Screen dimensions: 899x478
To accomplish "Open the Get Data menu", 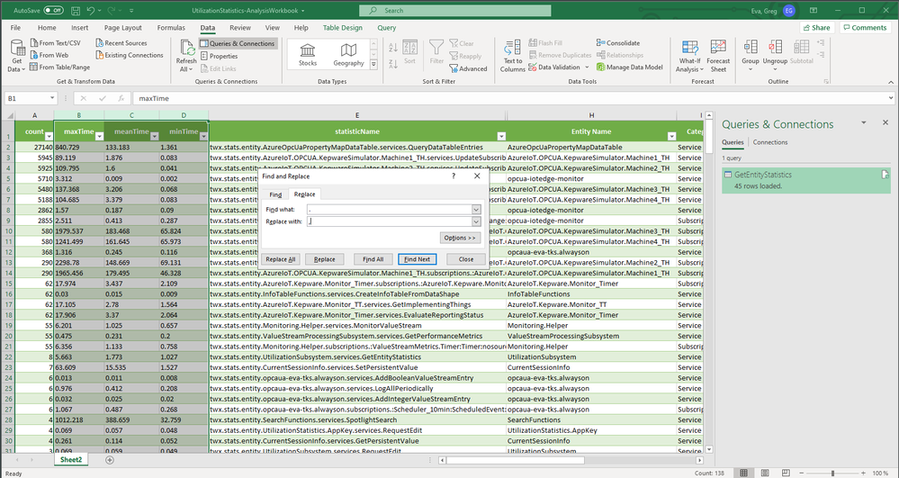I will (x=16, y=56).
